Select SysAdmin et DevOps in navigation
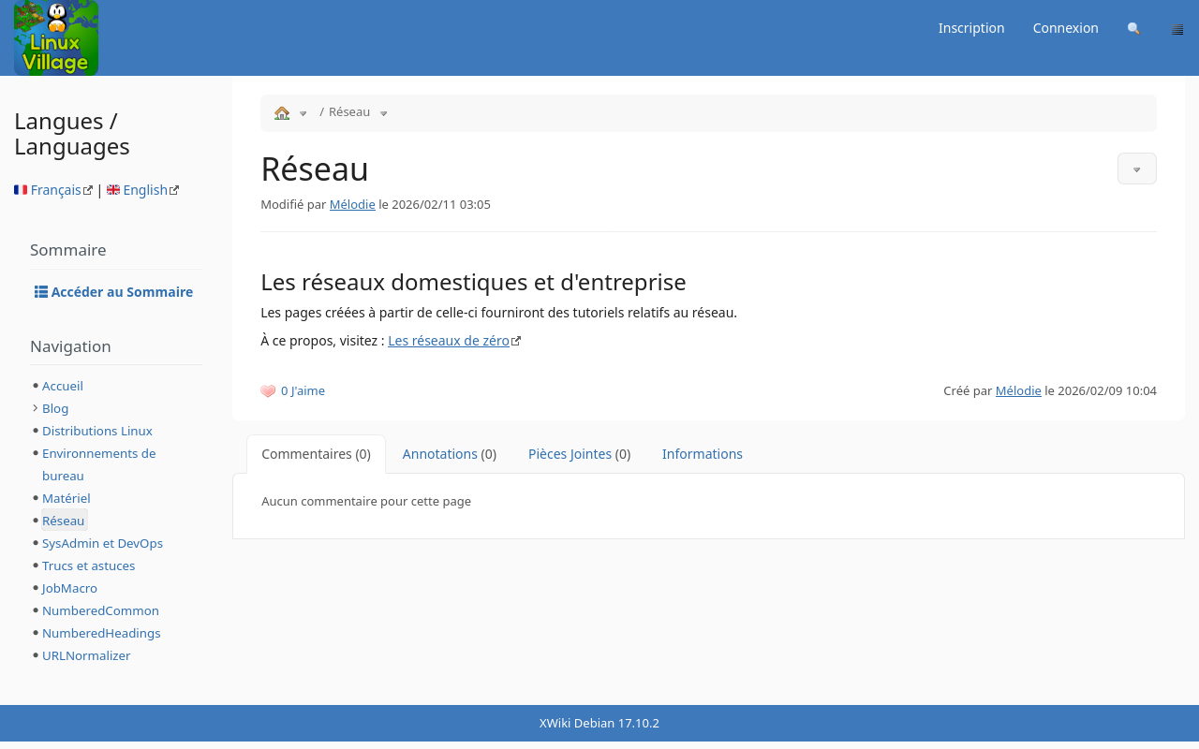 pyautogui.click(x=102, y=543)
